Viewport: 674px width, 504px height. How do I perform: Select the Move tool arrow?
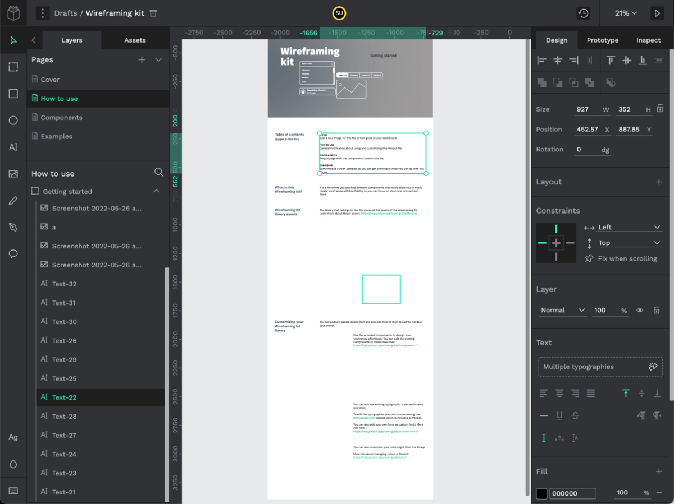[x=13, y=40]
